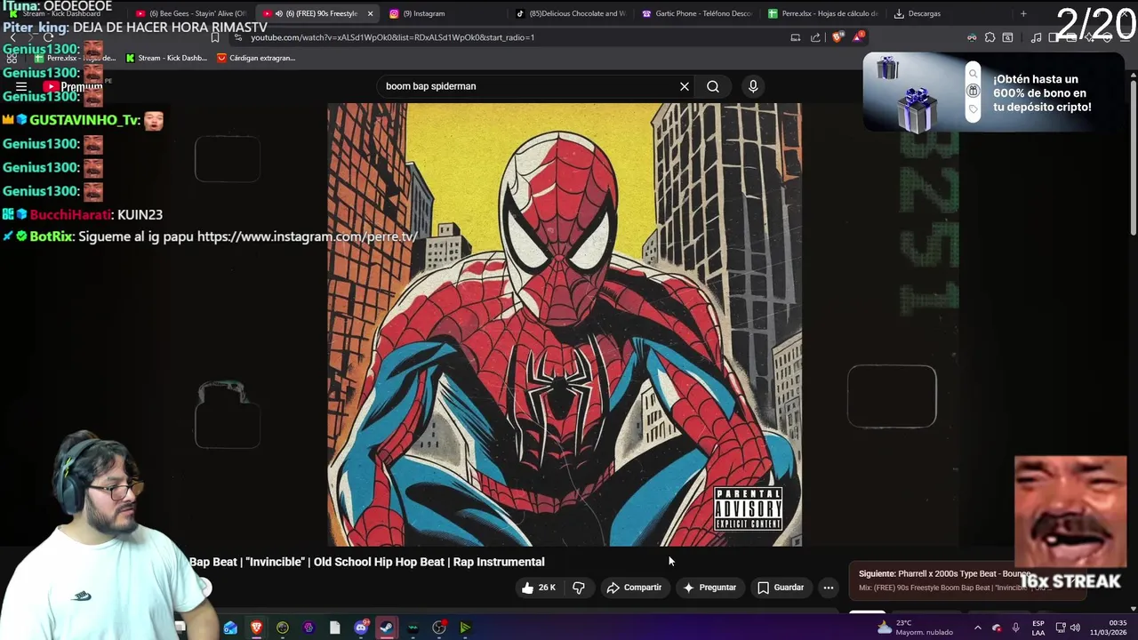The height and width of the screenshot is (640, 1138).
Task: Click the '600% de bono' crypto ad text
Action: click(1042, 93)
